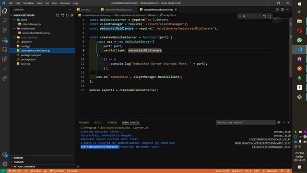Click New File icon in explorer header
The height and width of the screenshot is (173, 307).
(58, 15)
